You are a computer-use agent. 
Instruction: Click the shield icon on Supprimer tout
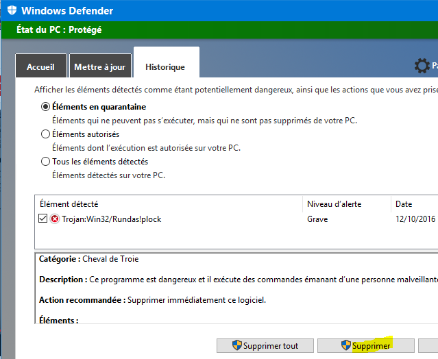pos(237,345)
